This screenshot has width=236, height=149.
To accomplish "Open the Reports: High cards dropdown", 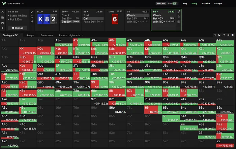I will [71, 35].
